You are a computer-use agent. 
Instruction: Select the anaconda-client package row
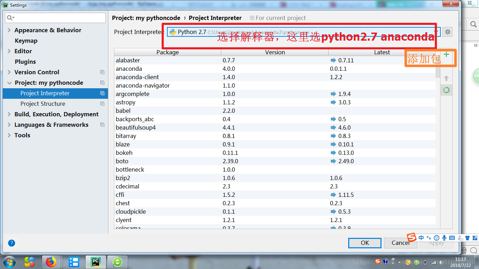275,77
